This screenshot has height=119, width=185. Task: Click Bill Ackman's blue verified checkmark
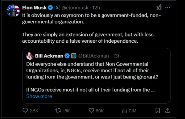coord(67,56)
